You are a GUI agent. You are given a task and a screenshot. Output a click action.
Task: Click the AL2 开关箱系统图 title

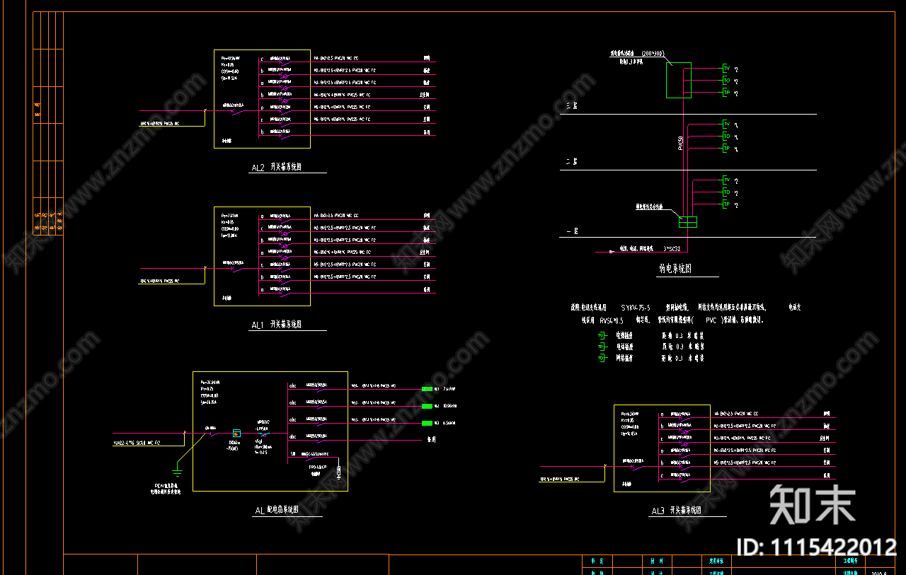(x=276, y=168)
